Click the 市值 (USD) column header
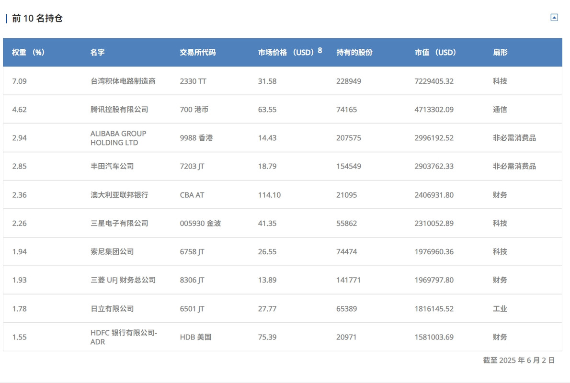This screenshot has width=570, height=383. [x=435, y=52]
